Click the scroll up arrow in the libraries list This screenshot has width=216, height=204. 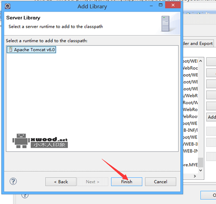(200, 61)
